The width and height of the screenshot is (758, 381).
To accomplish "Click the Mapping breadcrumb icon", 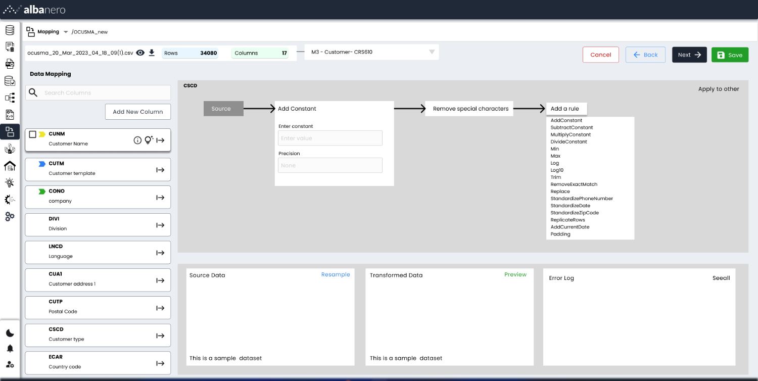I will click(30, 31).
